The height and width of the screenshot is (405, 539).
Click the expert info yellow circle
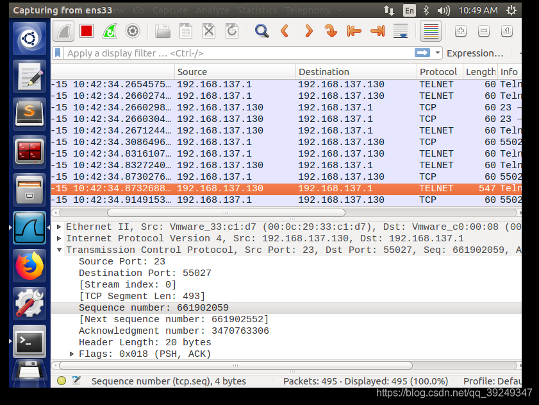tap(62, 381)
